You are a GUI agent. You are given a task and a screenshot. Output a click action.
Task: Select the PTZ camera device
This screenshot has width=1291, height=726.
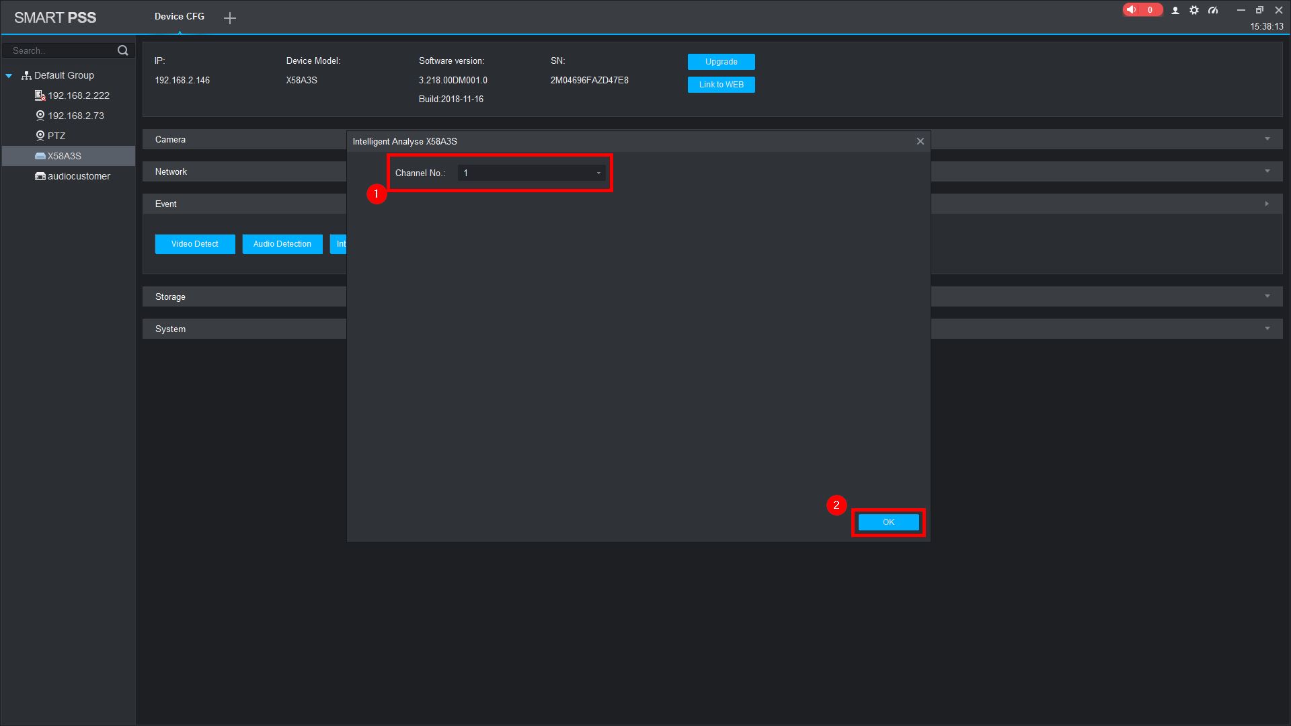click(x=56, y=136)
